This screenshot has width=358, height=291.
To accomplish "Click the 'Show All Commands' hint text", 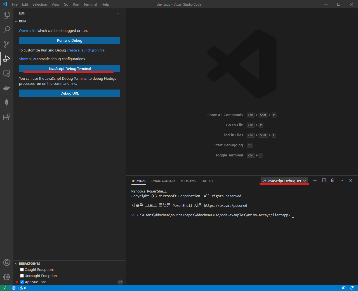I will point(225,115).
